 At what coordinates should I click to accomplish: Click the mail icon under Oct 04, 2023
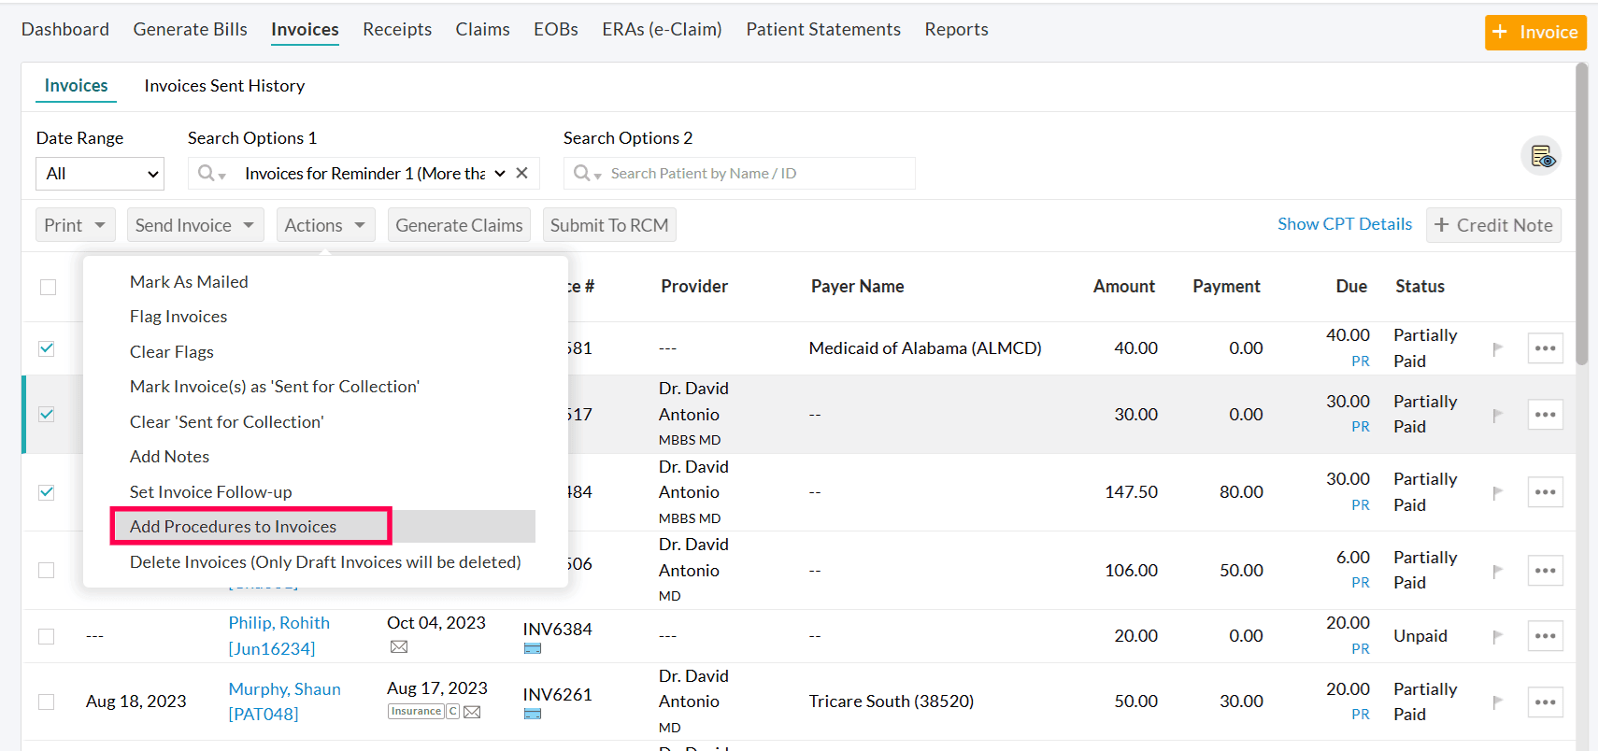coord(399,646)
